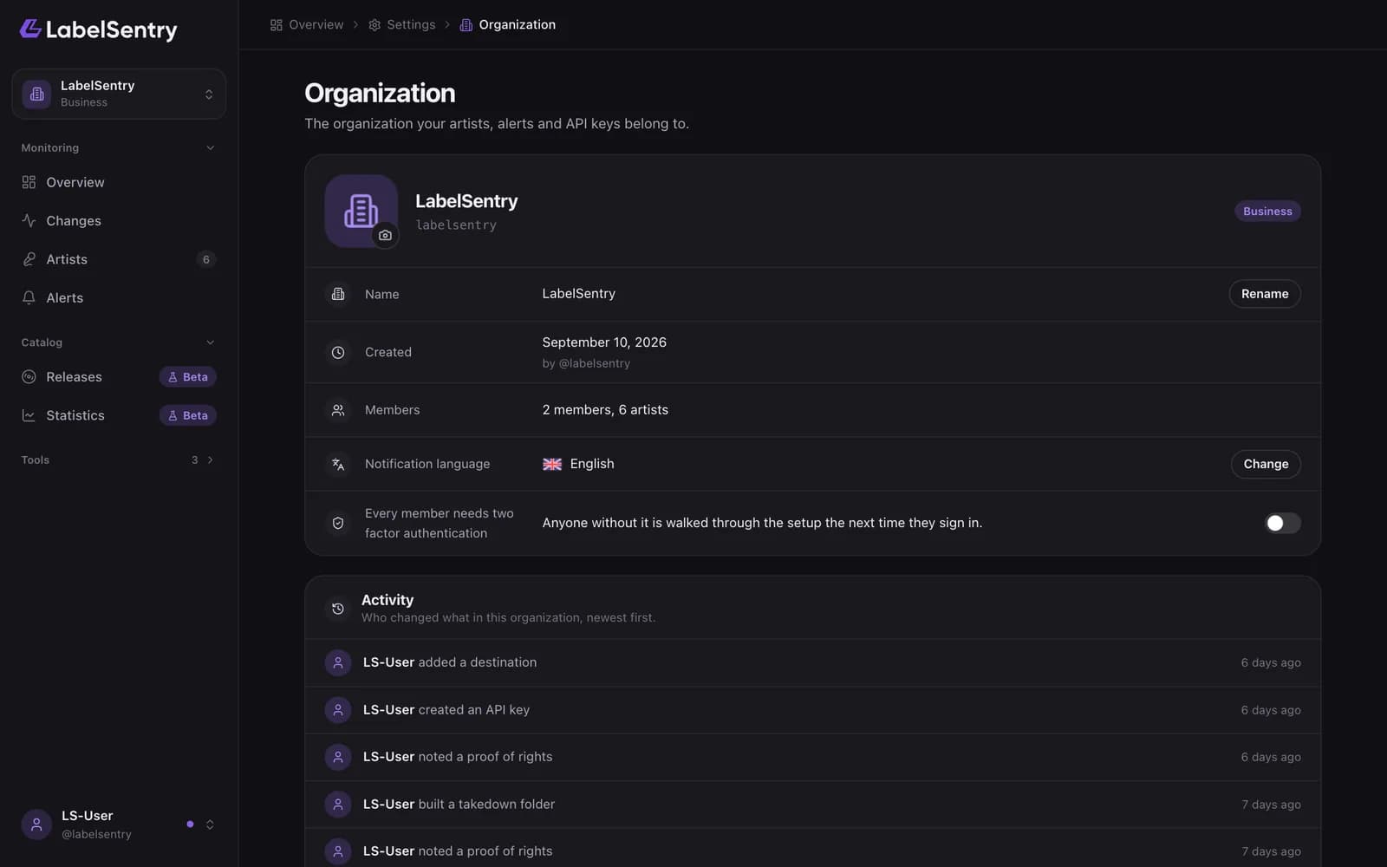Click the 'labelsentry' slug under the name
Screen dimensions: 1387x867
click(x=456, y=225)
